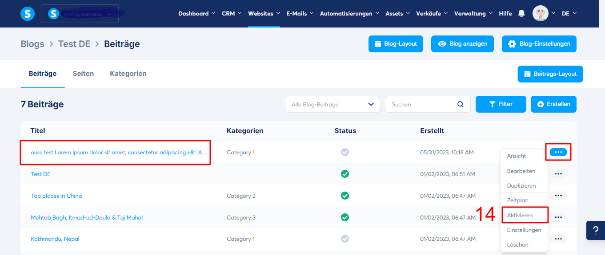This screenshot has height=255, width=605.
Task: Open the user avatar menu
Action: [x=541, y=13]
